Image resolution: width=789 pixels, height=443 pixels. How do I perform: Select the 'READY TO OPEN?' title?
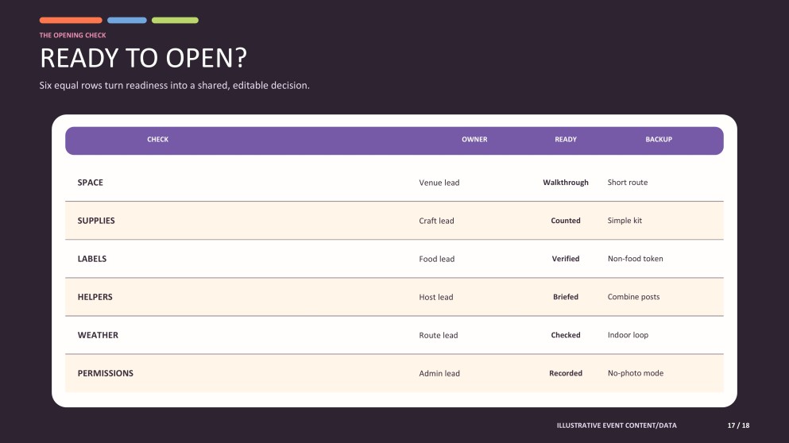point(143,58)
